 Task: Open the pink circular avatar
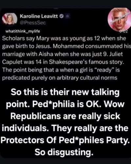point(119,19)
